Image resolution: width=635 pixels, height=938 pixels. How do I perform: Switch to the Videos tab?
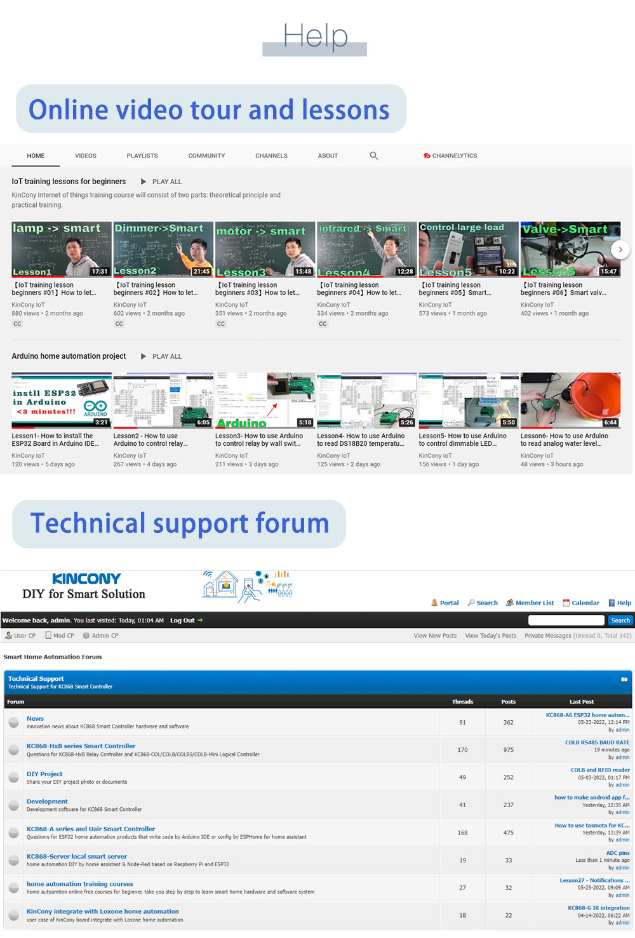point(86,156)
